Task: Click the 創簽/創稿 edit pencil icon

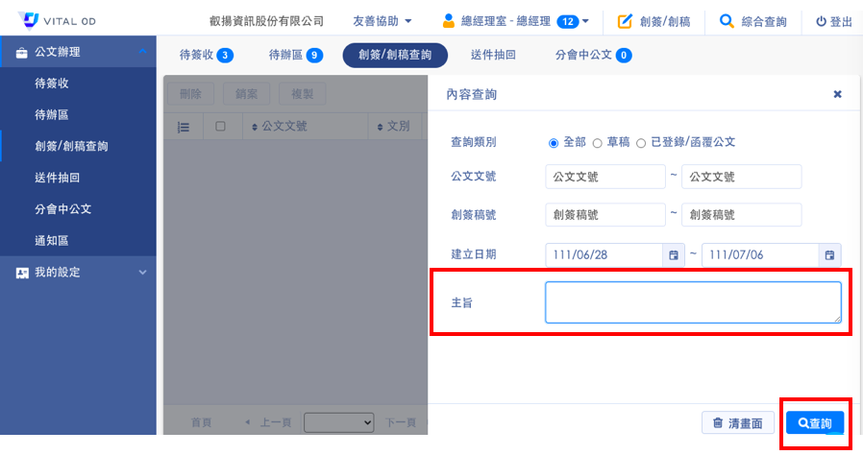Action: (x=625, y=21)
